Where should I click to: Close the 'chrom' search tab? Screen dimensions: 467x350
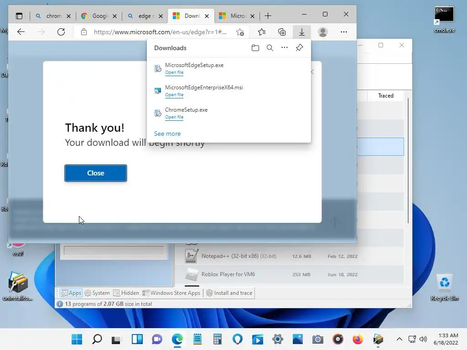tap(68, 16)
